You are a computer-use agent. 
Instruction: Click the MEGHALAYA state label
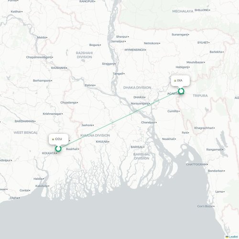[183, 11]
